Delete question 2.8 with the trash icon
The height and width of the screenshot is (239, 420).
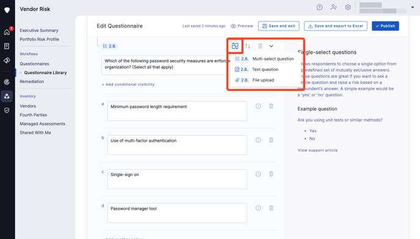[x=260, y=46]
